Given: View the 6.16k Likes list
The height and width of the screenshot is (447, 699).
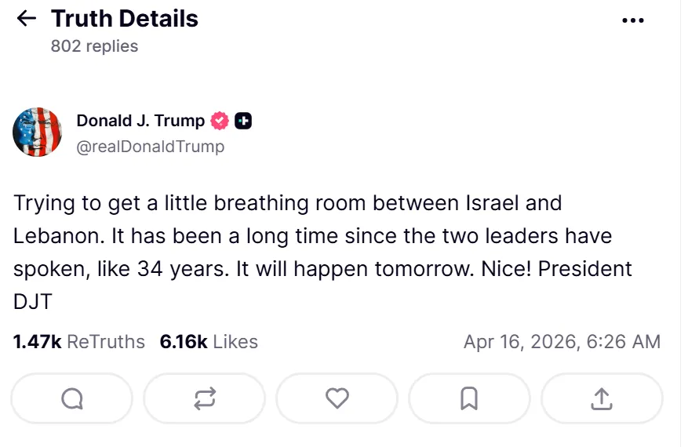Looking at the screenshot, I should [x=209, y=342].
